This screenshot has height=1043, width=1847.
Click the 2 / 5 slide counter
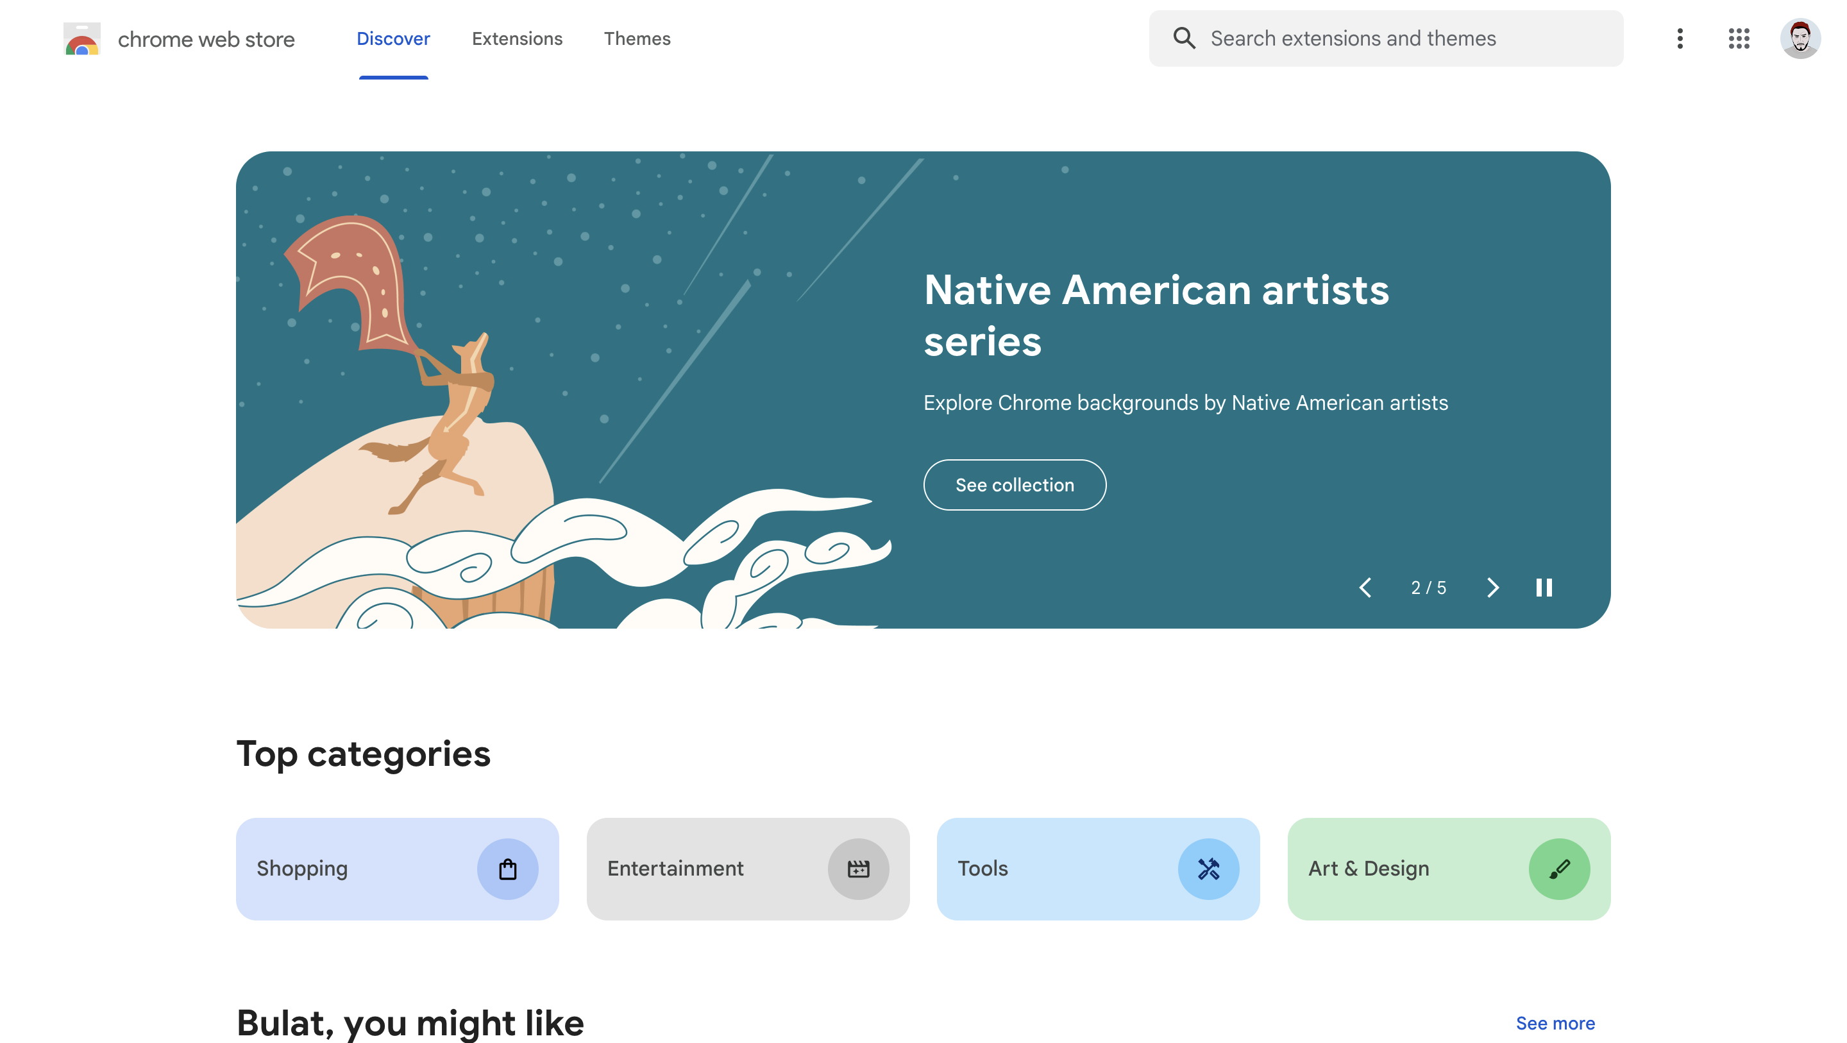pyautogui.click(x=1428, y=588)
